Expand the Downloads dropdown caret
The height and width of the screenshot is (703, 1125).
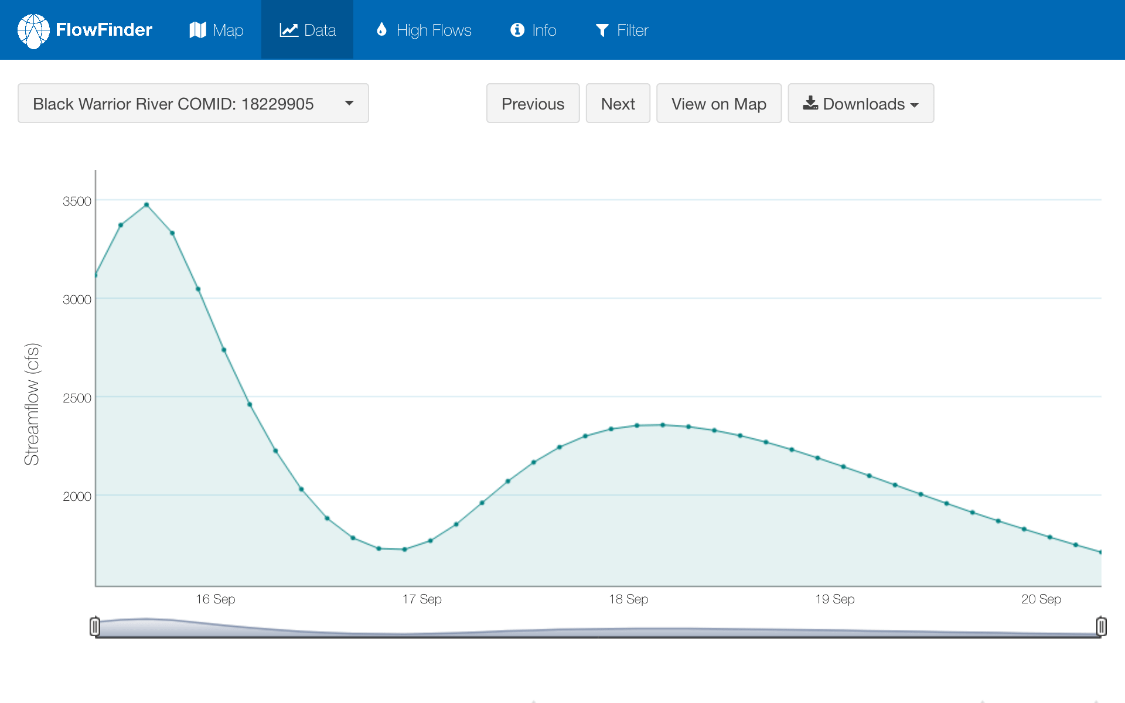pos(915,105)
